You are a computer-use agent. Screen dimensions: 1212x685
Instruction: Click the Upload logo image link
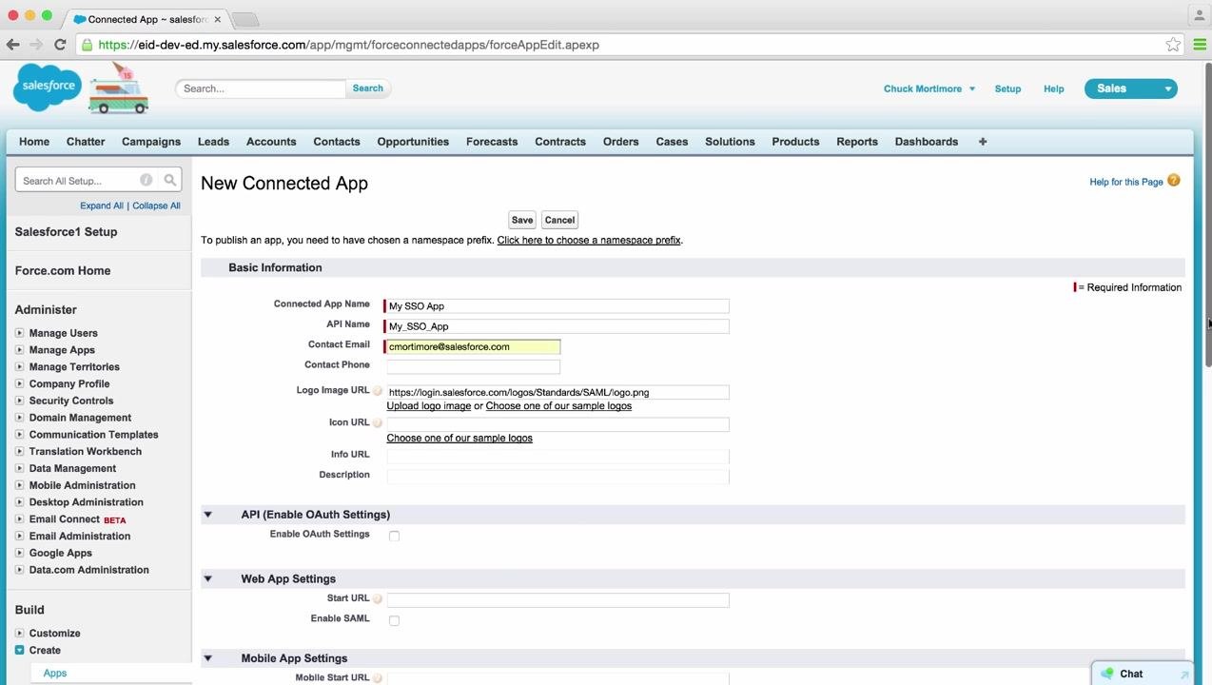(428, 406)
